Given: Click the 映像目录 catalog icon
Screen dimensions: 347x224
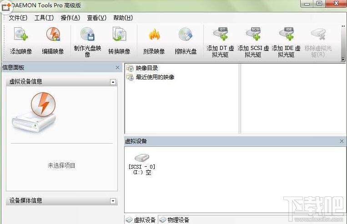Looking at the screenshot, I should click(x=130, y=68).
